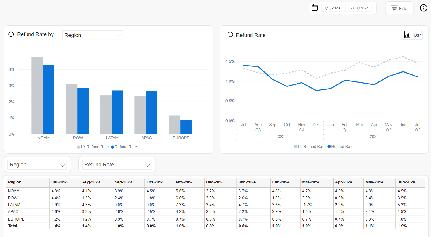The image size is (431, 237).
Task: Click LATAM Jun-2024 value 5.3%
Action: (402, 205)
